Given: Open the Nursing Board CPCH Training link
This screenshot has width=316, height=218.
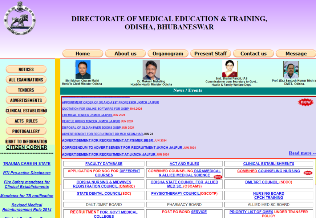Looking at the screenshot, I should point(269,195).
